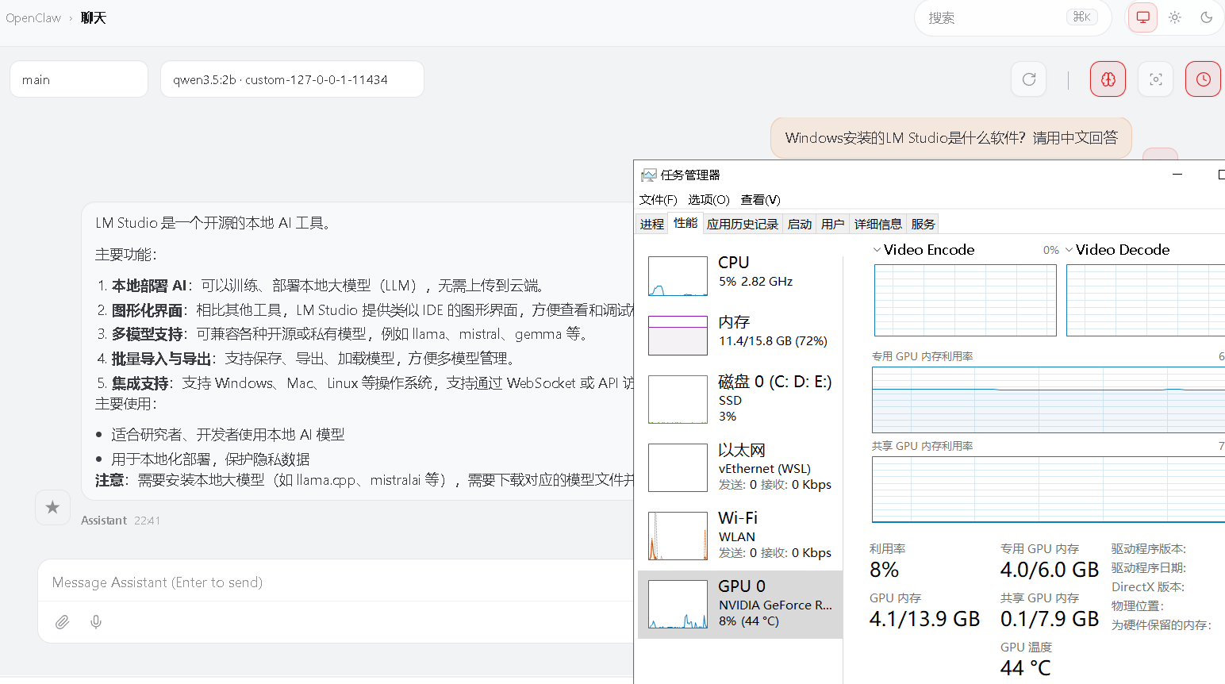
Task: Click the 44 °C GPU temperature value
Action: (x=1026, y=668)
